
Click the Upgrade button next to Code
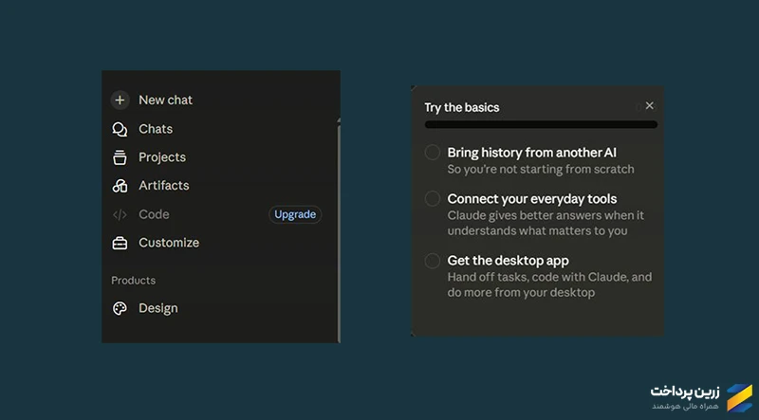coord(295,214)
